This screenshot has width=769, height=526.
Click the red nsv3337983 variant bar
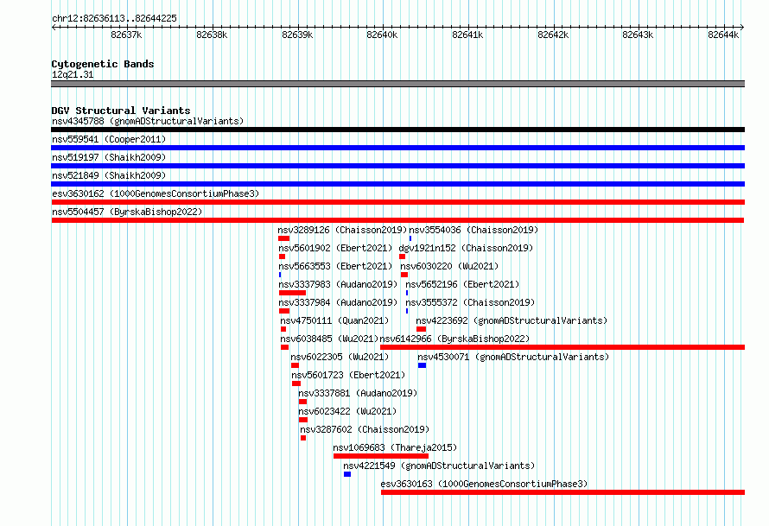click(292, 293)
